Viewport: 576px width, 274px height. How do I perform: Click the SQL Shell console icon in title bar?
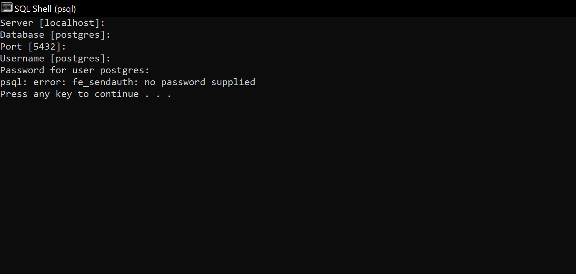pyautogui.click(x=7, y=8)
